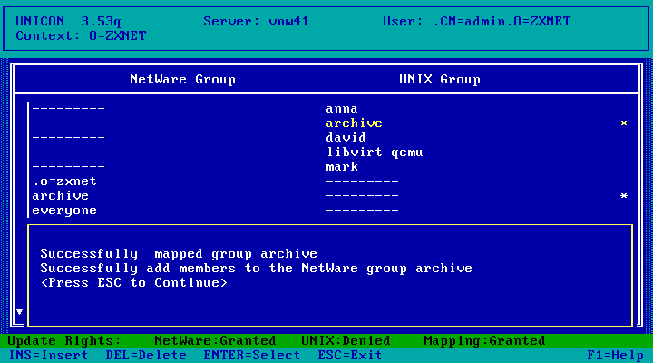Click the UNIX:Denied status entry
This screenshot has height=363, width=653.
pos(346,341)
